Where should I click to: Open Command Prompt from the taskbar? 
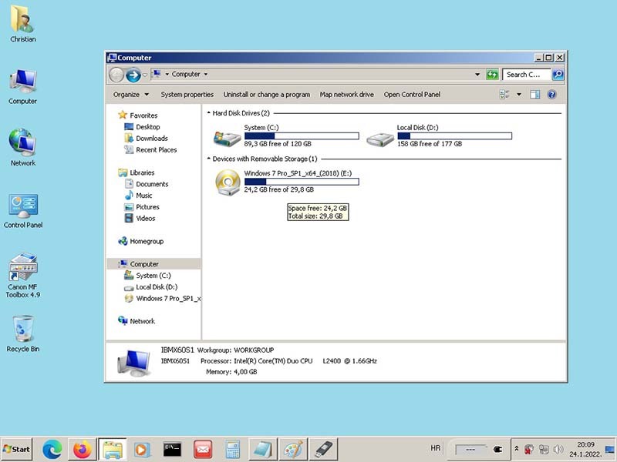172,449
